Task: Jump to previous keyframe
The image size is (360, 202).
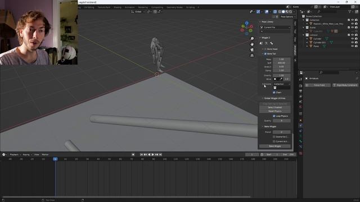Action: click(x=145, y=155)
